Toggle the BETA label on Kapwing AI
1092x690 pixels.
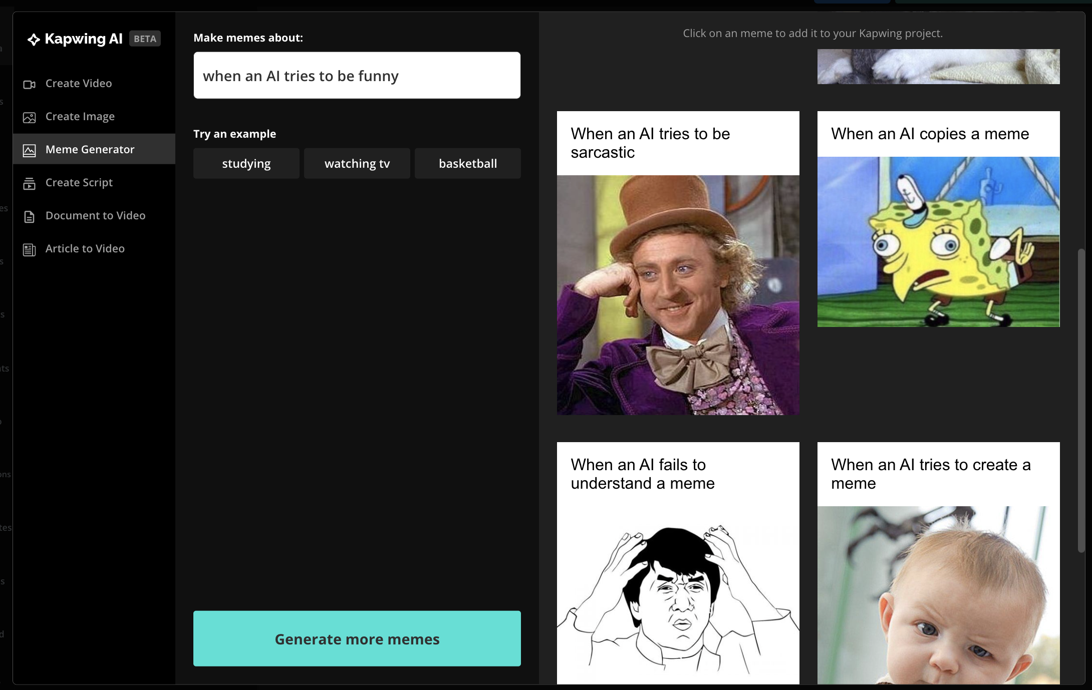144,38
